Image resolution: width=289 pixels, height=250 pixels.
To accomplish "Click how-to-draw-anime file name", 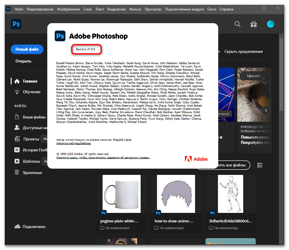I will (x=174, y=221).
